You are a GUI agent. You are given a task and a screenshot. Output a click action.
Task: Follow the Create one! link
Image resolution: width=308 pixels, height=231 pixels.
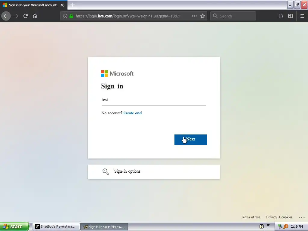(x=133, y=113)
